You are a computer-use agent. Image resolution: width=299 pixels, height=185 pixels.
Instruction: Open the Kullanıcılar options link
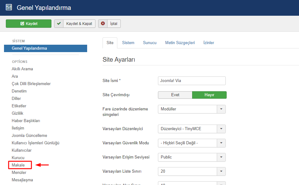pos(22,150)
